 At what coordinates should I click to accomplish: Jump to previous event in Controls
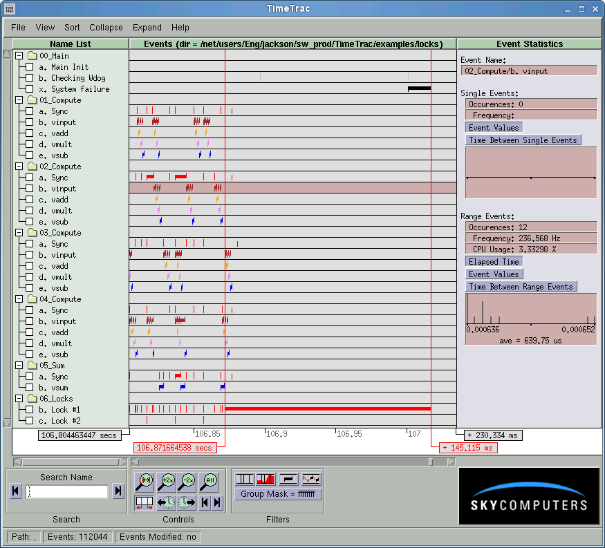coord(205,502)
